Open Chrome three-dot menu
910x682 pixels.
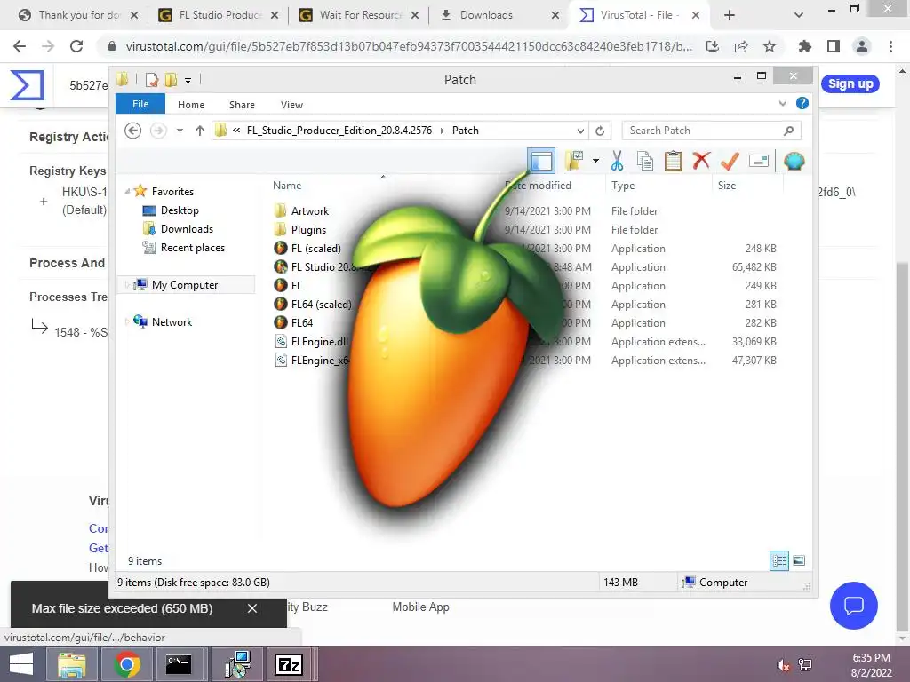pos(890,46)
